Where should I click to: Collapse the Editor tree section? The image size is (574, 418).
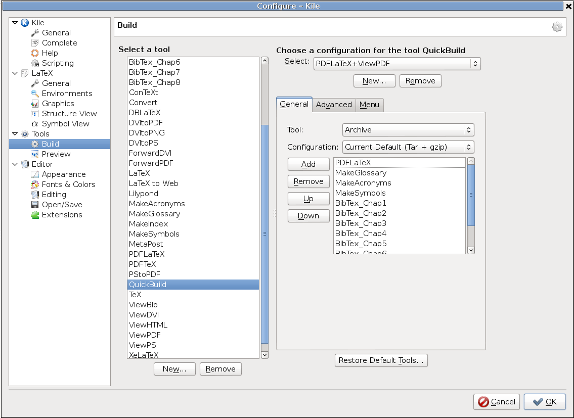click(x=15, y=164)
